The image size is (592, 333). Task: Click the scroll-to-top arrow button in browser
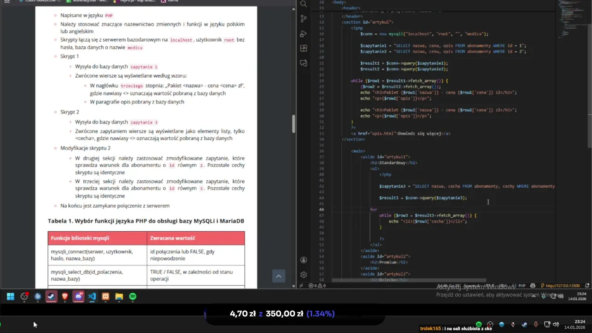(x=278, y=276)
